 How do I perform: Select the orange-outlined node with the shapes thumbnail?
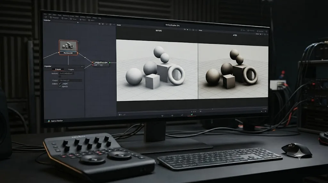(x=68, y=47)
